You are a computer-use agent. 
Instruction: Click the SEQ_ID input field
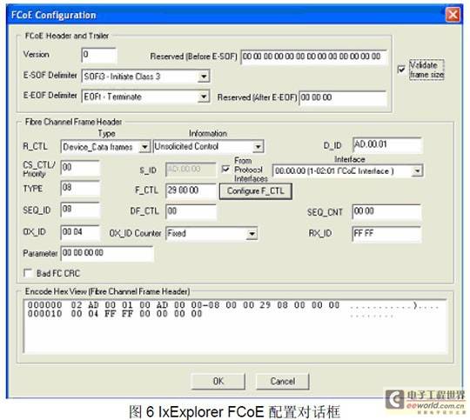coord(80,210)
